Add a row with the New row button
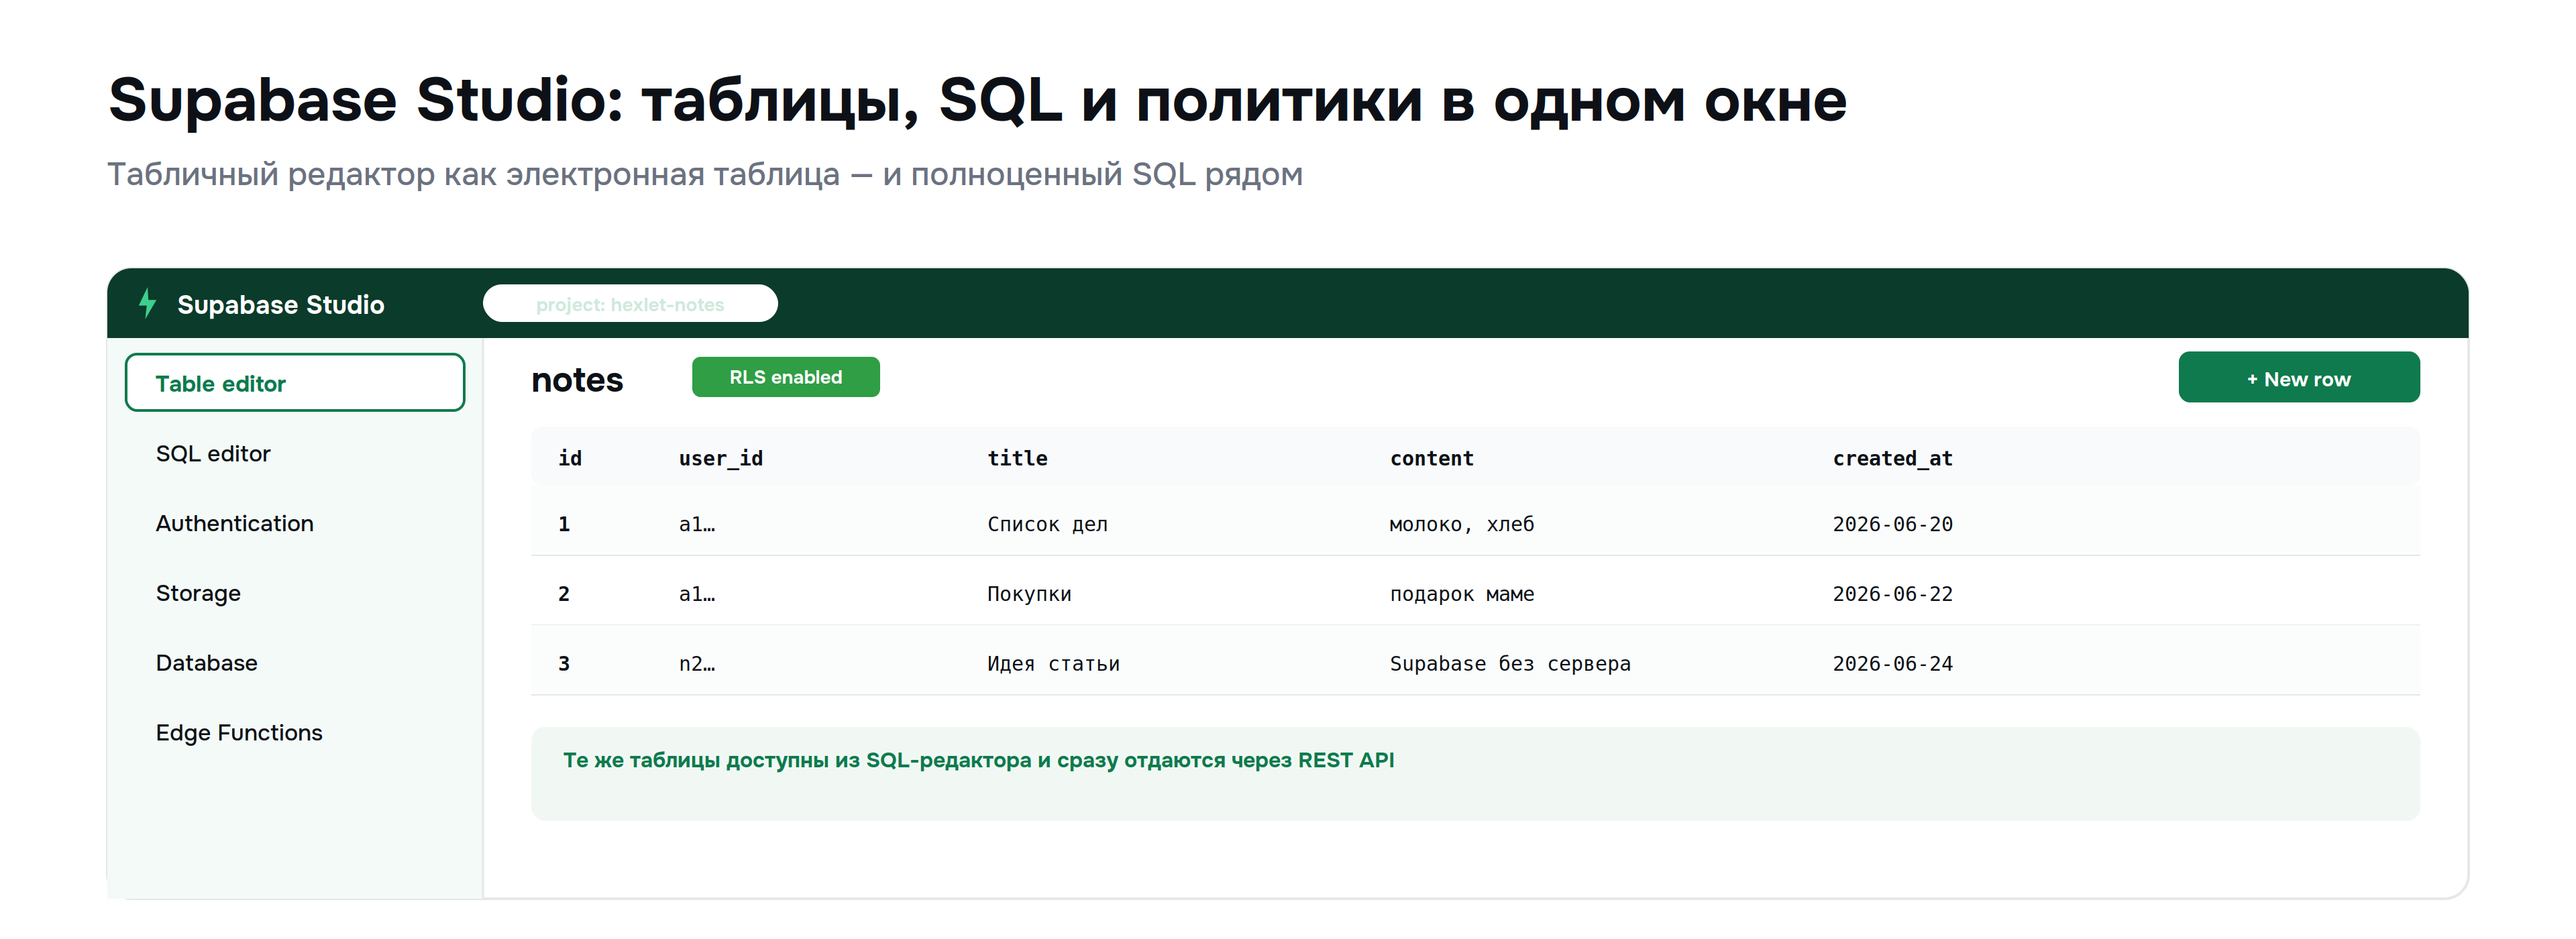The height and width of the screenshot is (939, 2576). (2299, 378)
